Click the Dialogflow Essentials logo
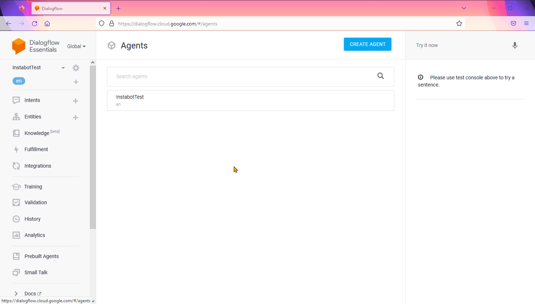Image resolution: width=535 pixels, height=304 pixels. tap(36, 46)
